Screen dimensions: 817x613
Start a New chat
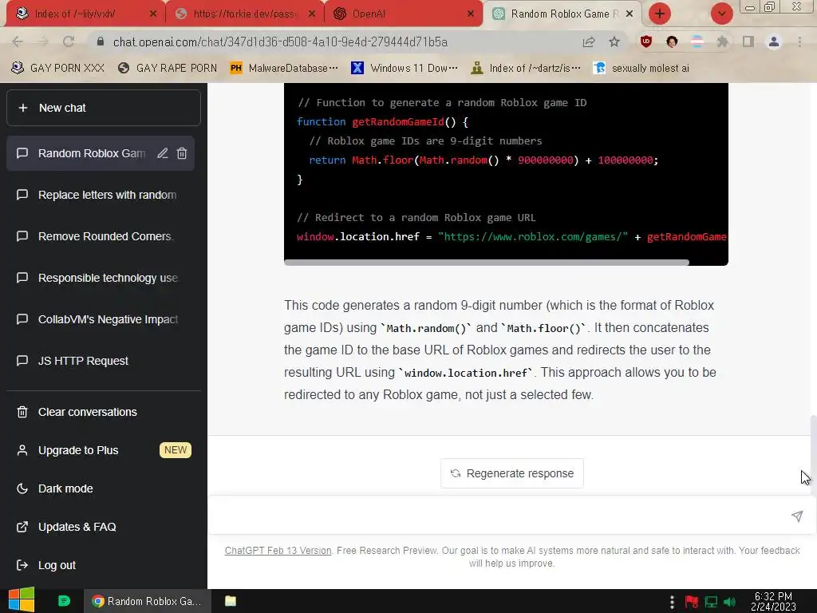(103, 108)
